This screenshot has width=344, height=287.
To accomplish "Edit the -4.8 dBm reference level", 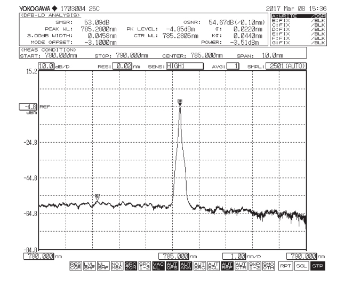I will [28, 106].
